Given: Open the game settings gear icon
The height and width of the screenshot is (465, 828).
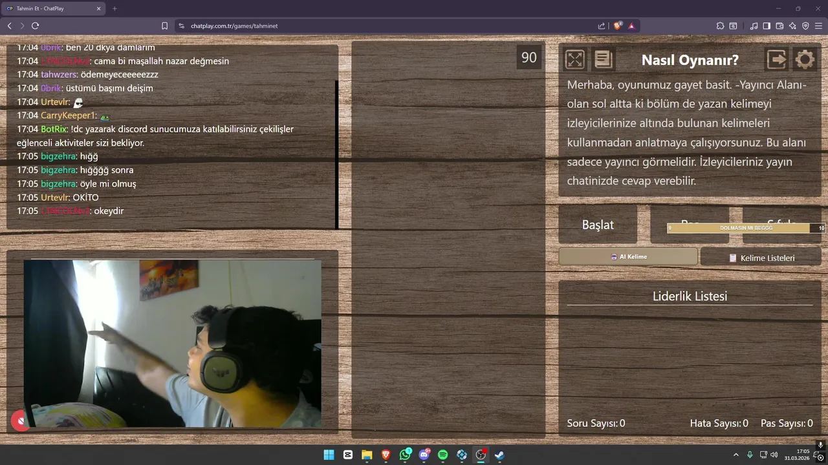Looking at the screenshot, I should 805,59.
